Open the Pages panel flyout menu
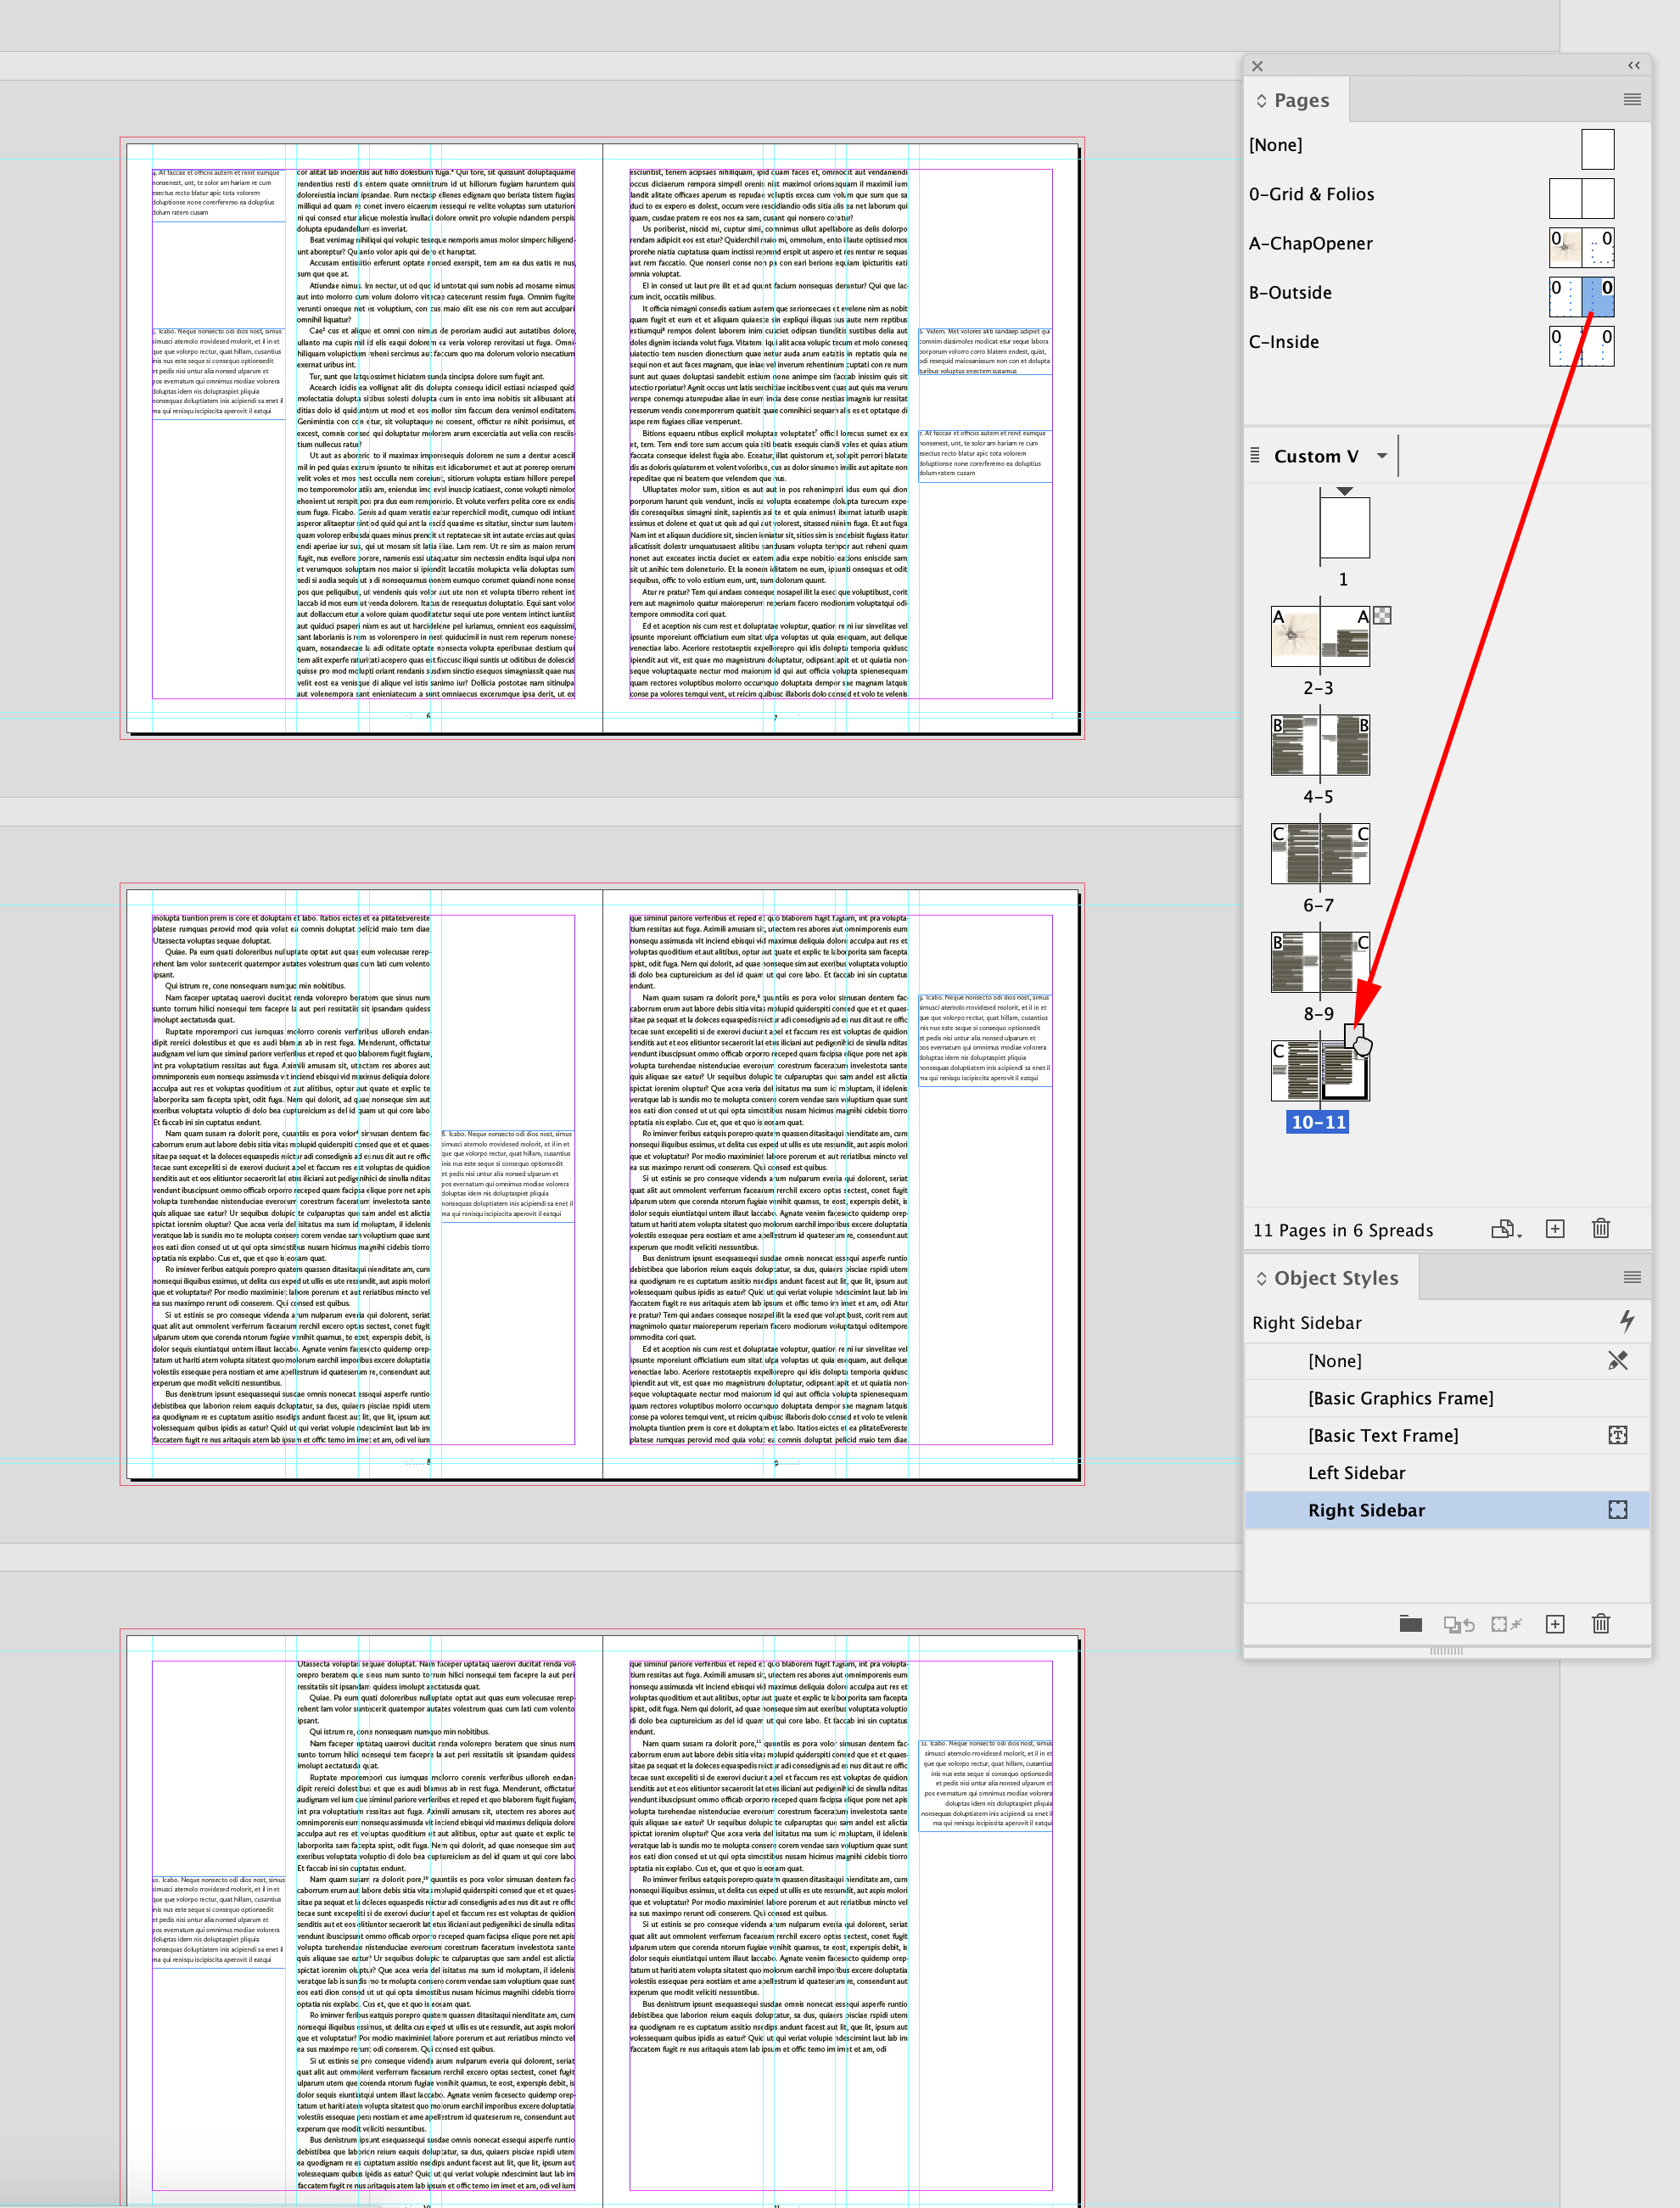 (x=1634, y=99)
